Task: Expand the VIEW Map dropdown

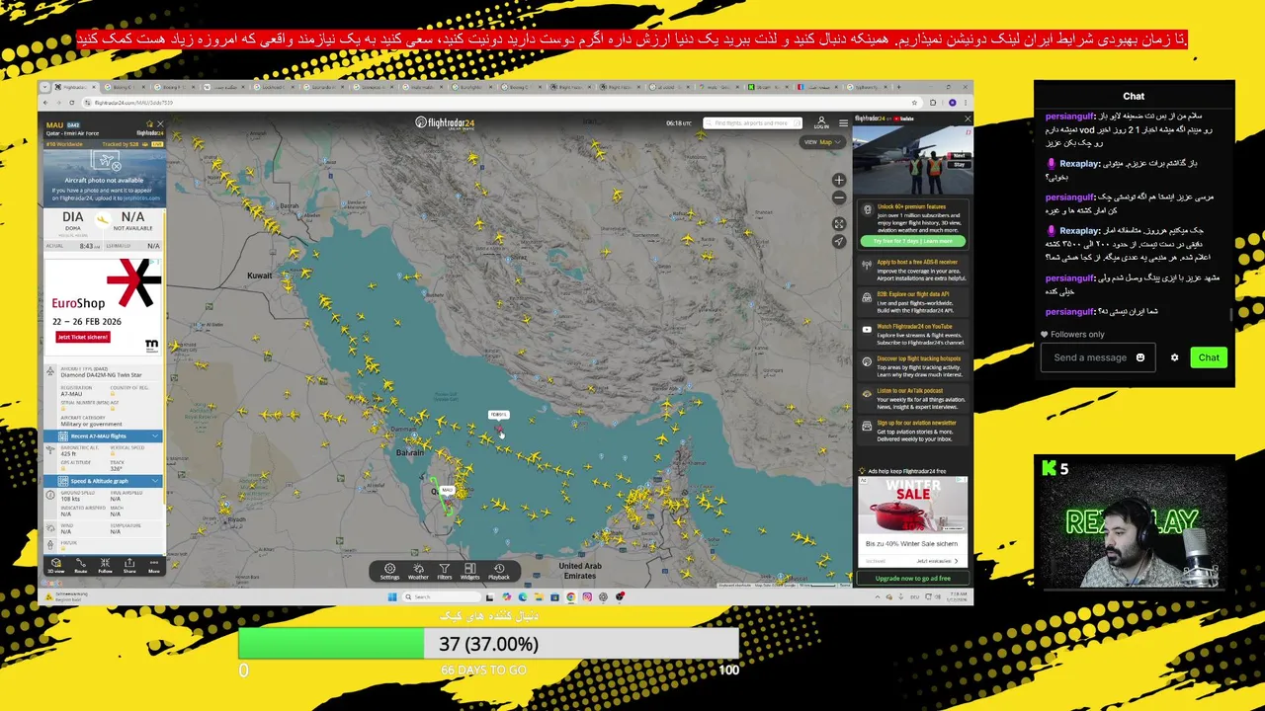Action: (x=823, y=142)
